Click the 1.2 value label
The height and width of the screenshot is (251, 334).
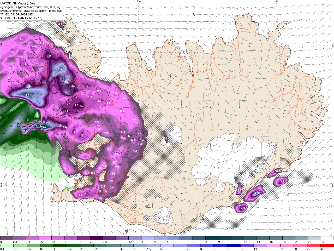(x=34, y=47)
